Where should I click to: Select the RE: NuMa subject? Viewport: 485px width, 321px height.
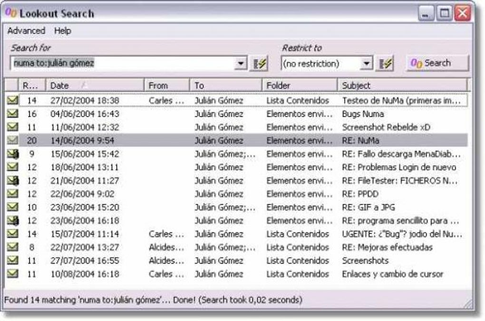point(360,141)
